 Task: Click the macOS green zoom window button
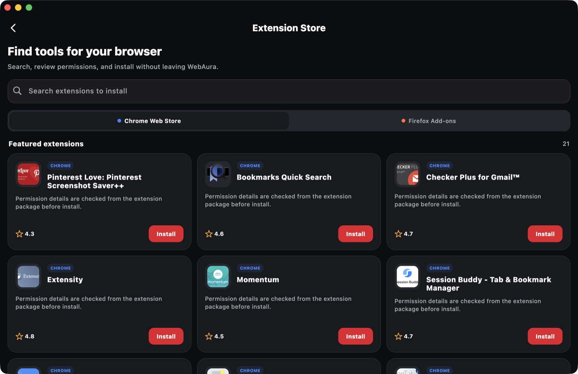(29, 8)
